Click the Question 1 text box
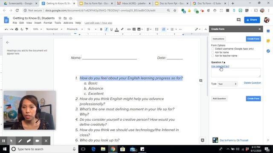273x153 pixels. point(236,73)
